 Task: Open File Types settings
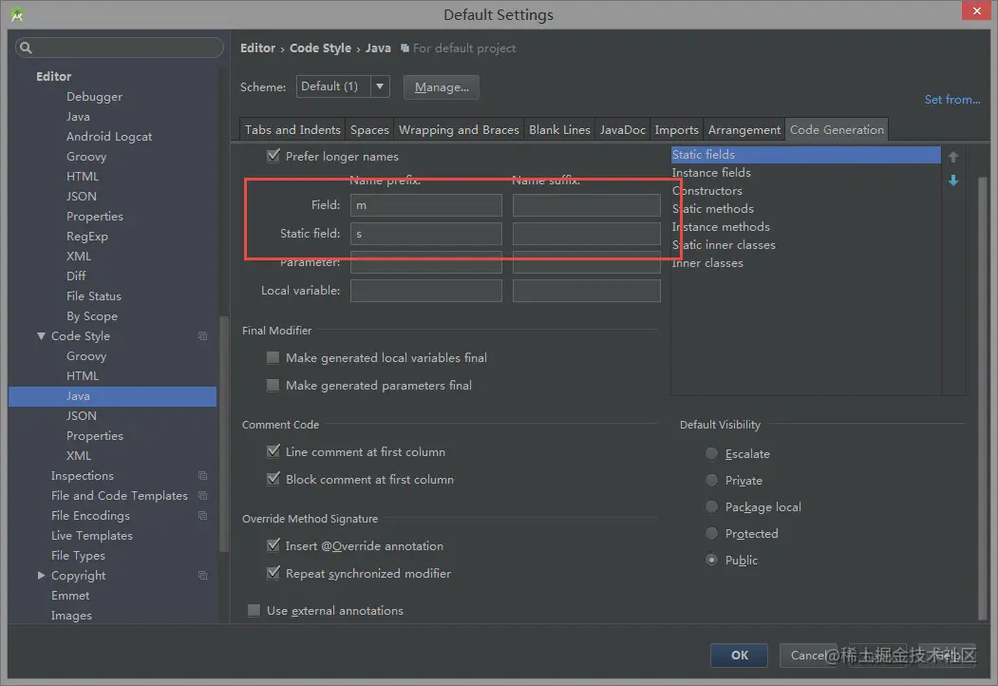[x=78, y=556]
